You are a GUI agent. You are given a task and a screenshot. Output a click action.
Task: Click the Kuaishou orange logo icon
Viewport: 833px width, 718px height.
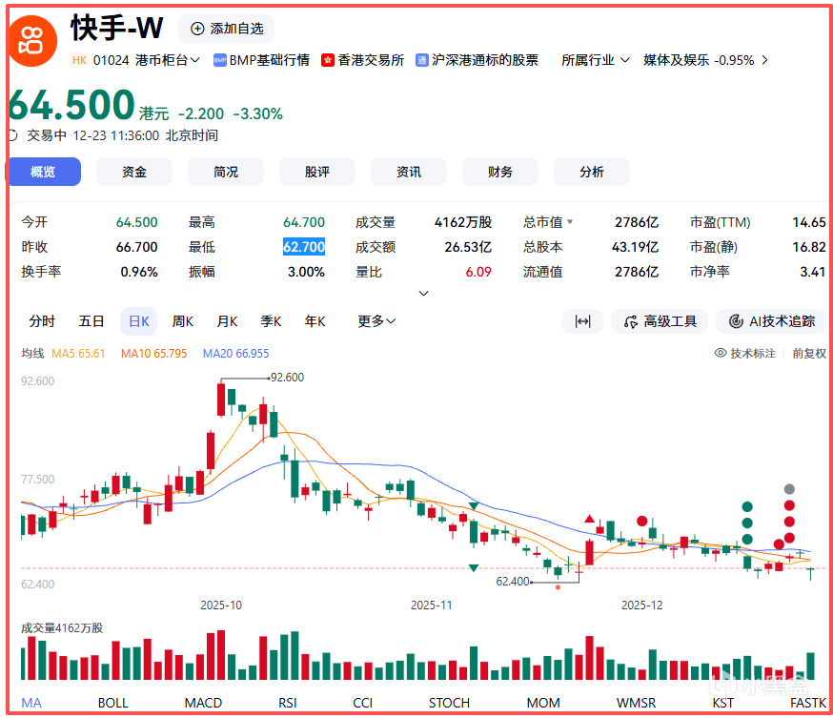[x=33, y=41]
